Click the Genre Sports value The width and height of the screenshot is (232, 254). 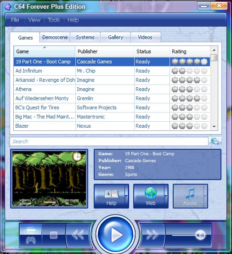131,175
